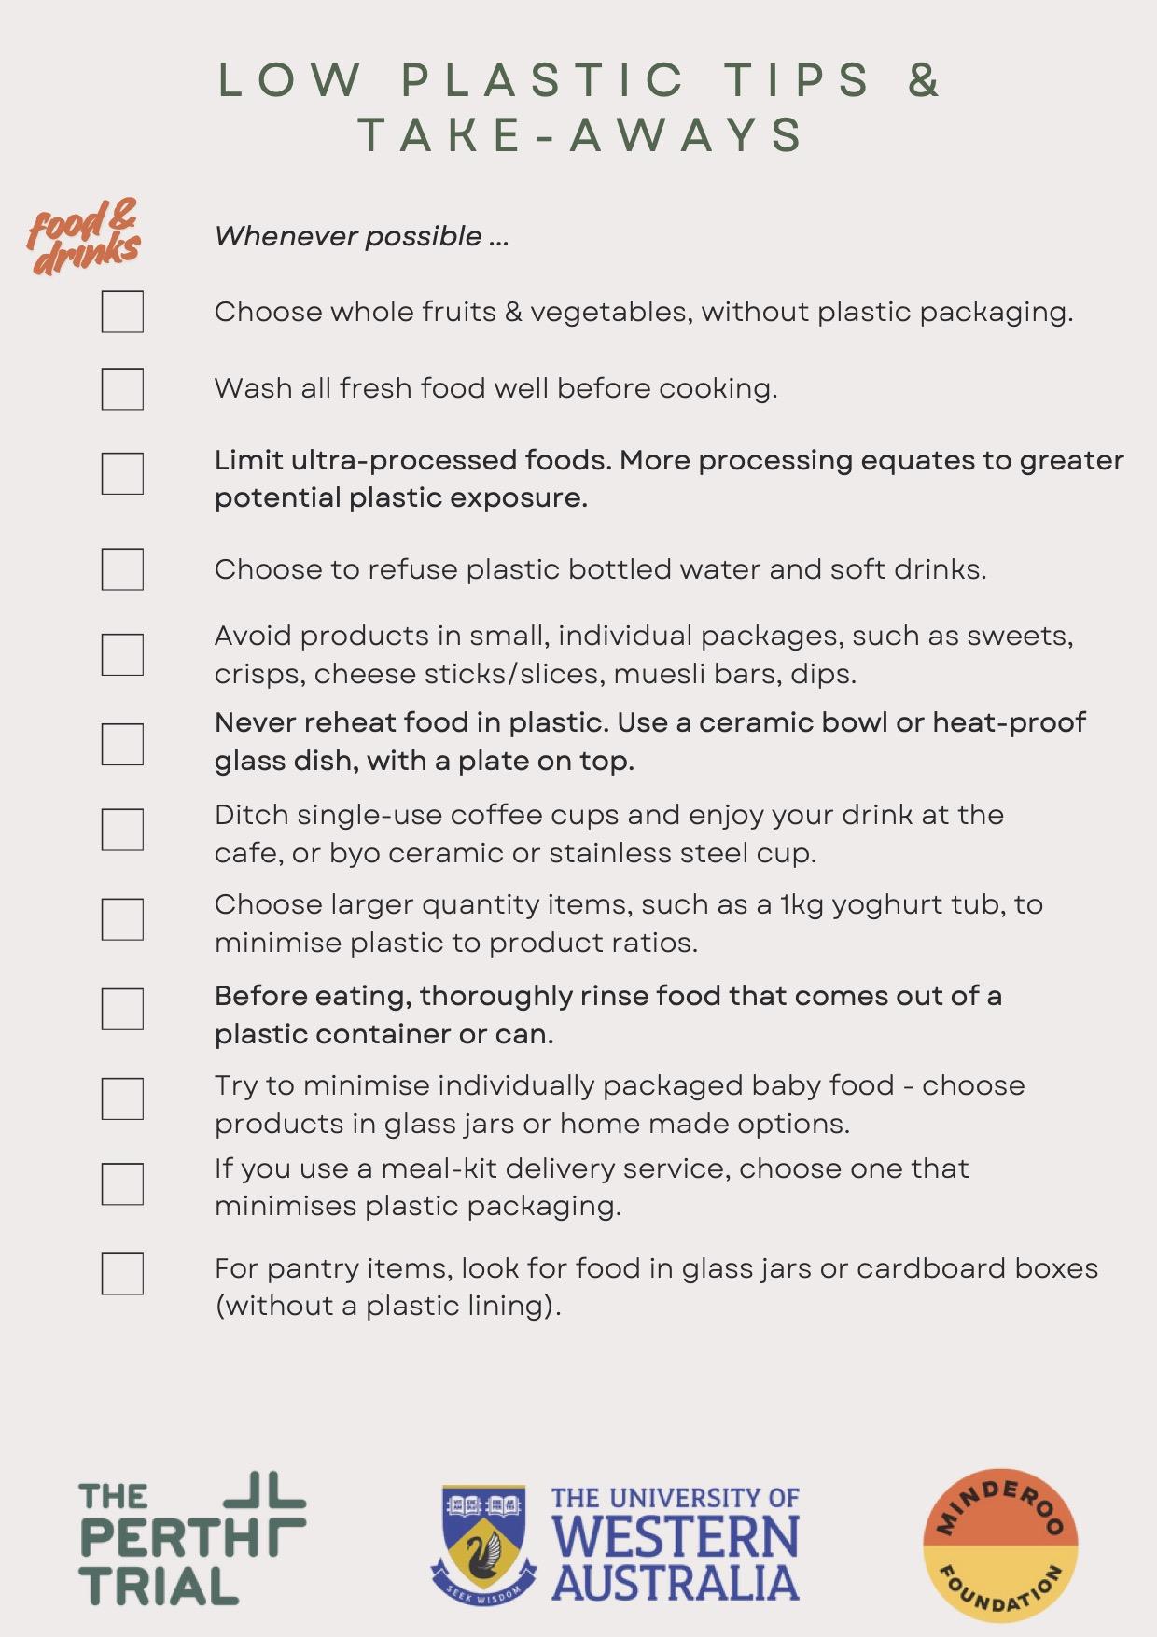Tick the 'Never reheat food in plastic' checkbox

click(122, 744)
